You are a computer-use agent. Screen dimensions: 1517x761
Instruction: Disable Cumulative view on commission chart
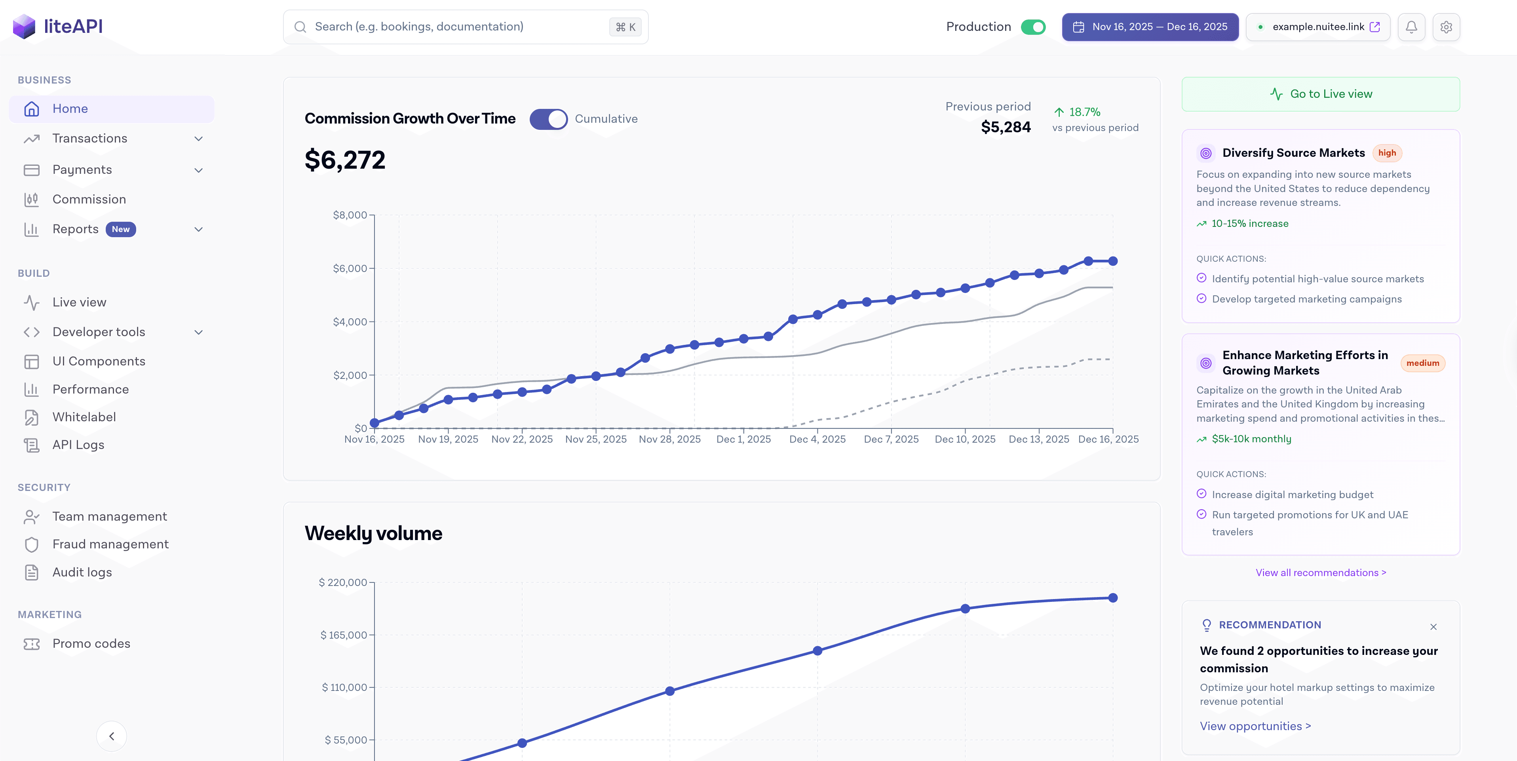click(x=548, y=118)
